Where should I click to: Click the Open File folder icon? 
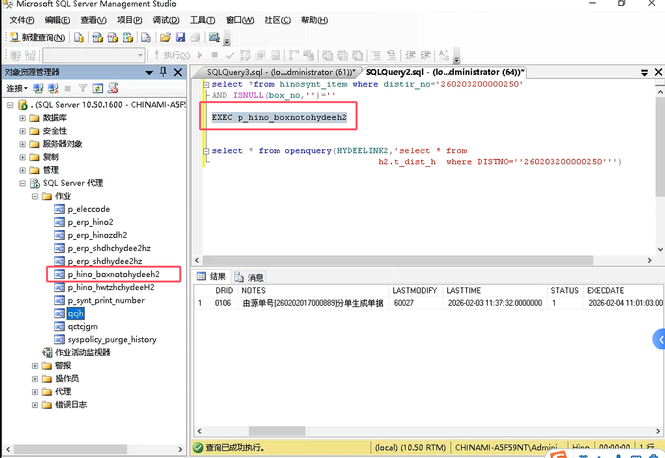[x=165, y=38]
